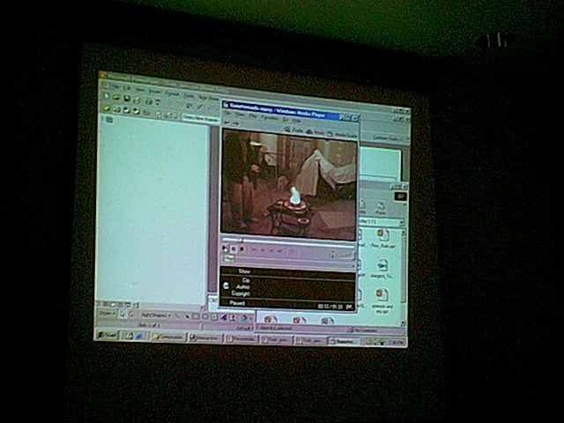Click the New document toolbar icon
The height and width of the screenshot is (423, 564).
[106, 97]
